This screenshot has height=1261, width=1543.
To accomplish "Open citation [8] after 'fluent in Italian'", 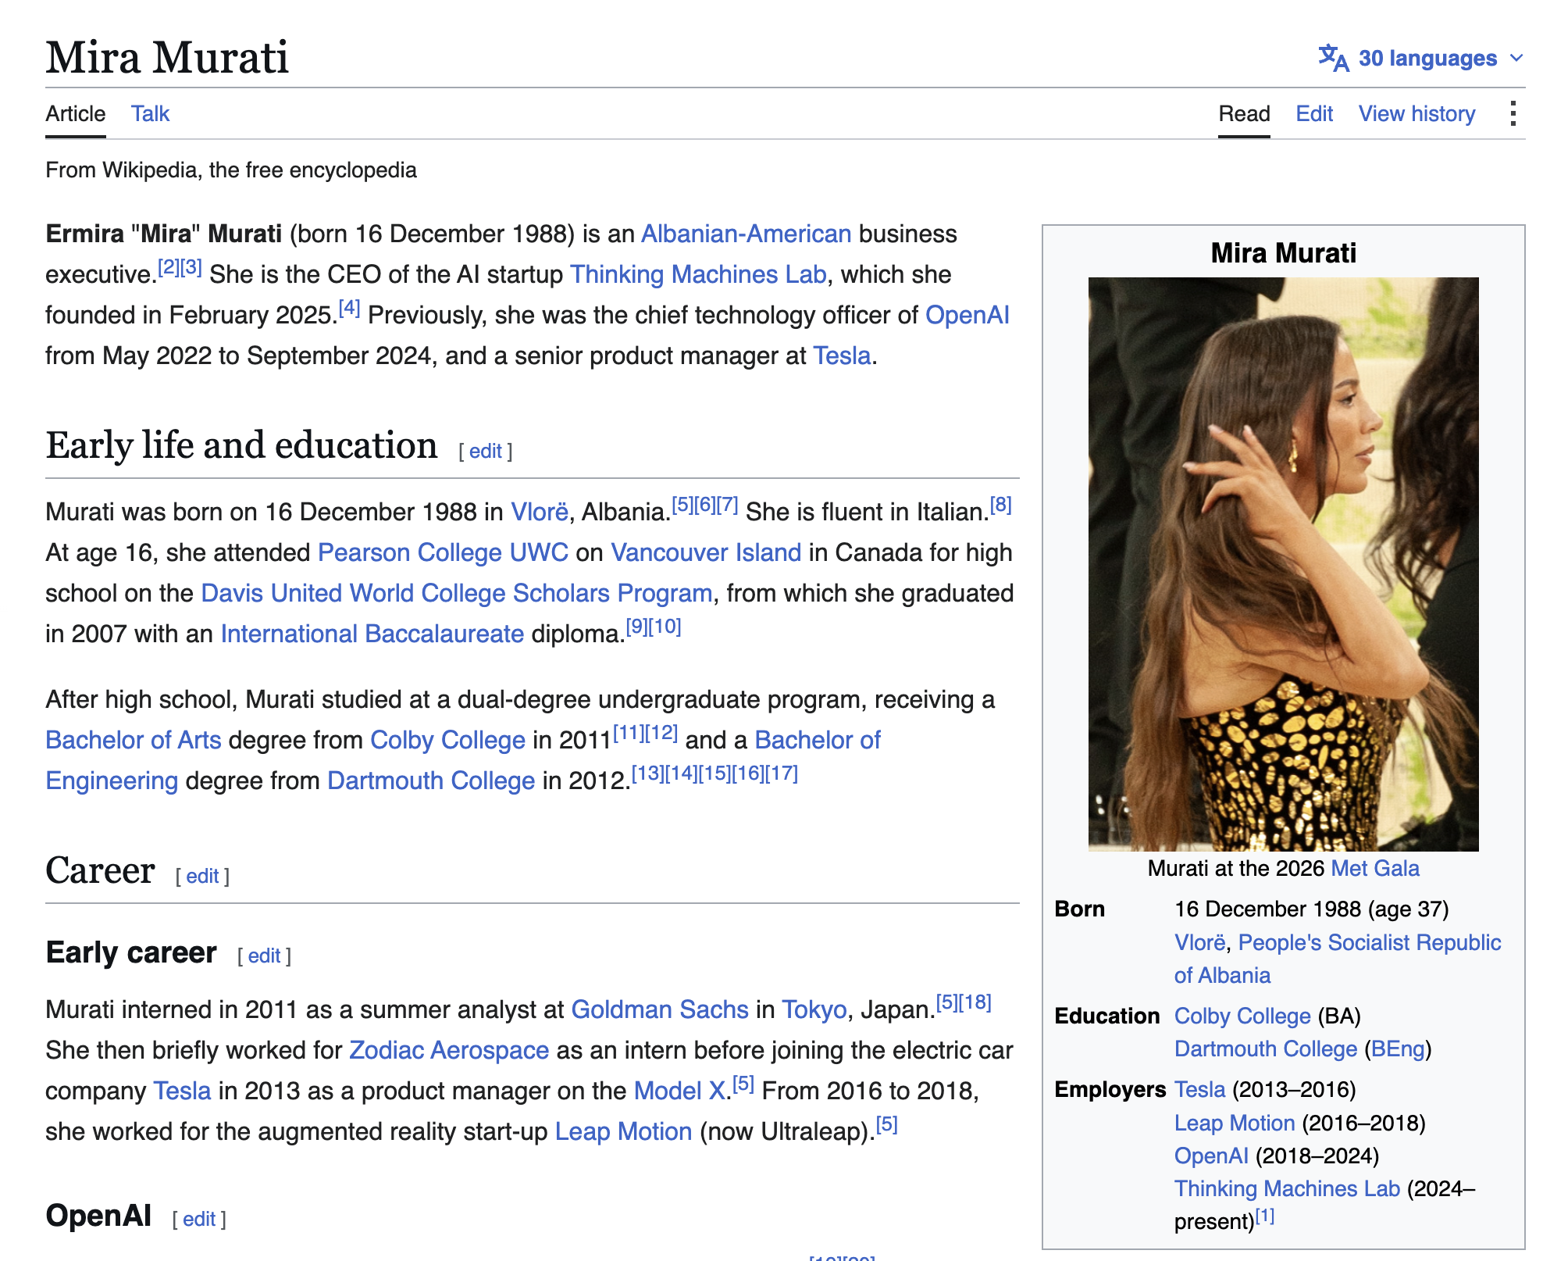I will tap(1001, 505).
